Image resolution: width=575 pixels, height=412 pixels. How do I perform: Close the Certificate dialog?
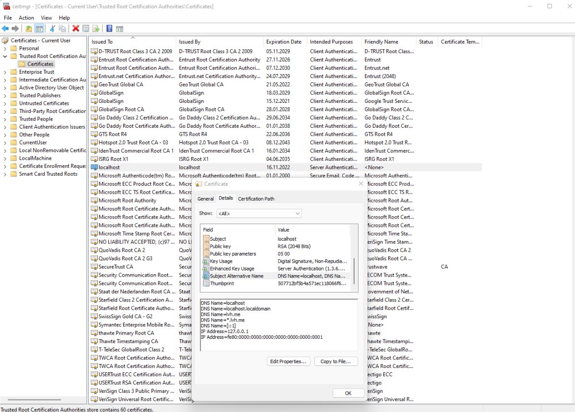point(361,184)
